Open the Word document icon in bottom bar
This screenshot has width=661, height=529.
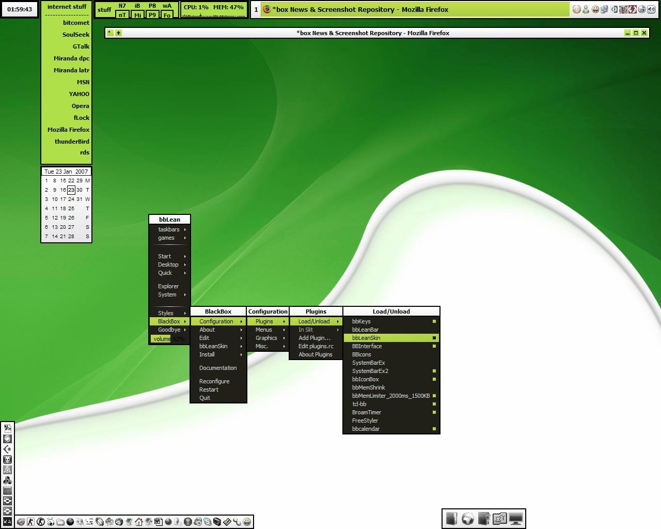[x=159, y=522]
